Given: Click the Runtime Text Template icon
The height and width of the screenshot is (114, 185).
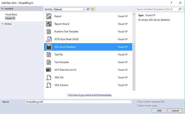Looking at the screenshot, I should click(x=49, y=32).
